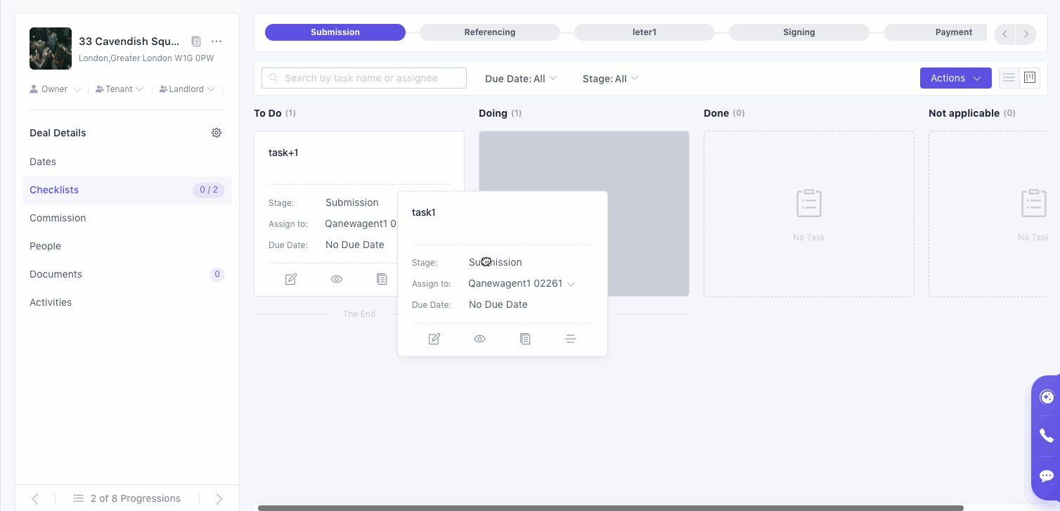Click the document icon on task1 card
This screenshot has width=1060, height=511.
coord(525,339)
